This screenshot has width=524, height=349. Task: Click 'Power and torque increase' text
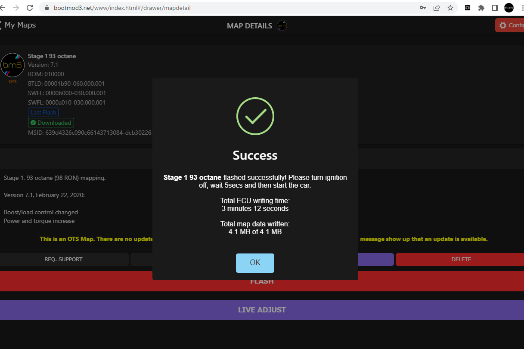(39, 221)
